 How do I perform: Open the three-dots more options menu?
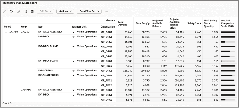pyautogui.click(x=106, y=11)
